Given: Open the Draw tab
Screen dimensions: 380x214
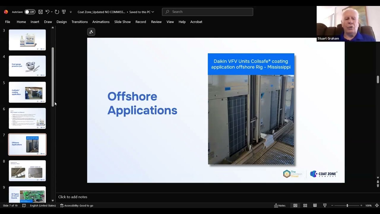Looking at the screenshot, I should 48,22.
